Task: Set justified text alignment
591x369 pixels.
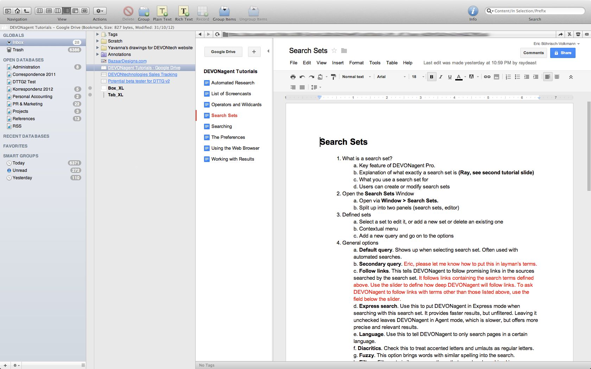Action: (x=302, y=87)
